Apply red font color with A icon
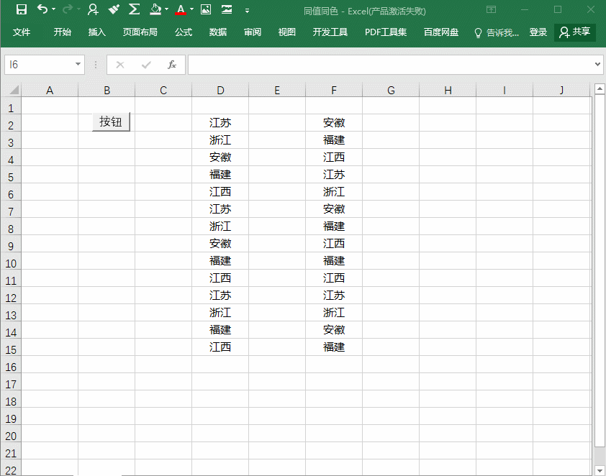 coord(181,9)
